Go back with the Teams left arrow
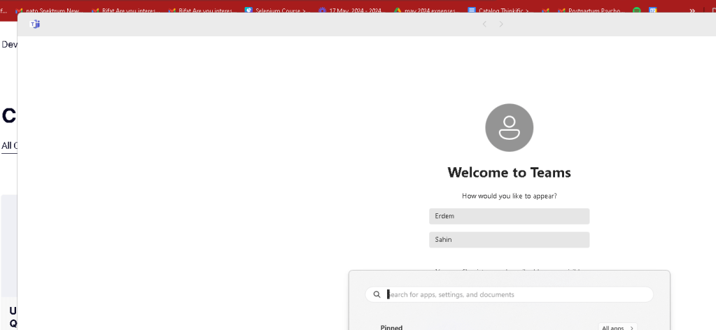 coord(484,24)
